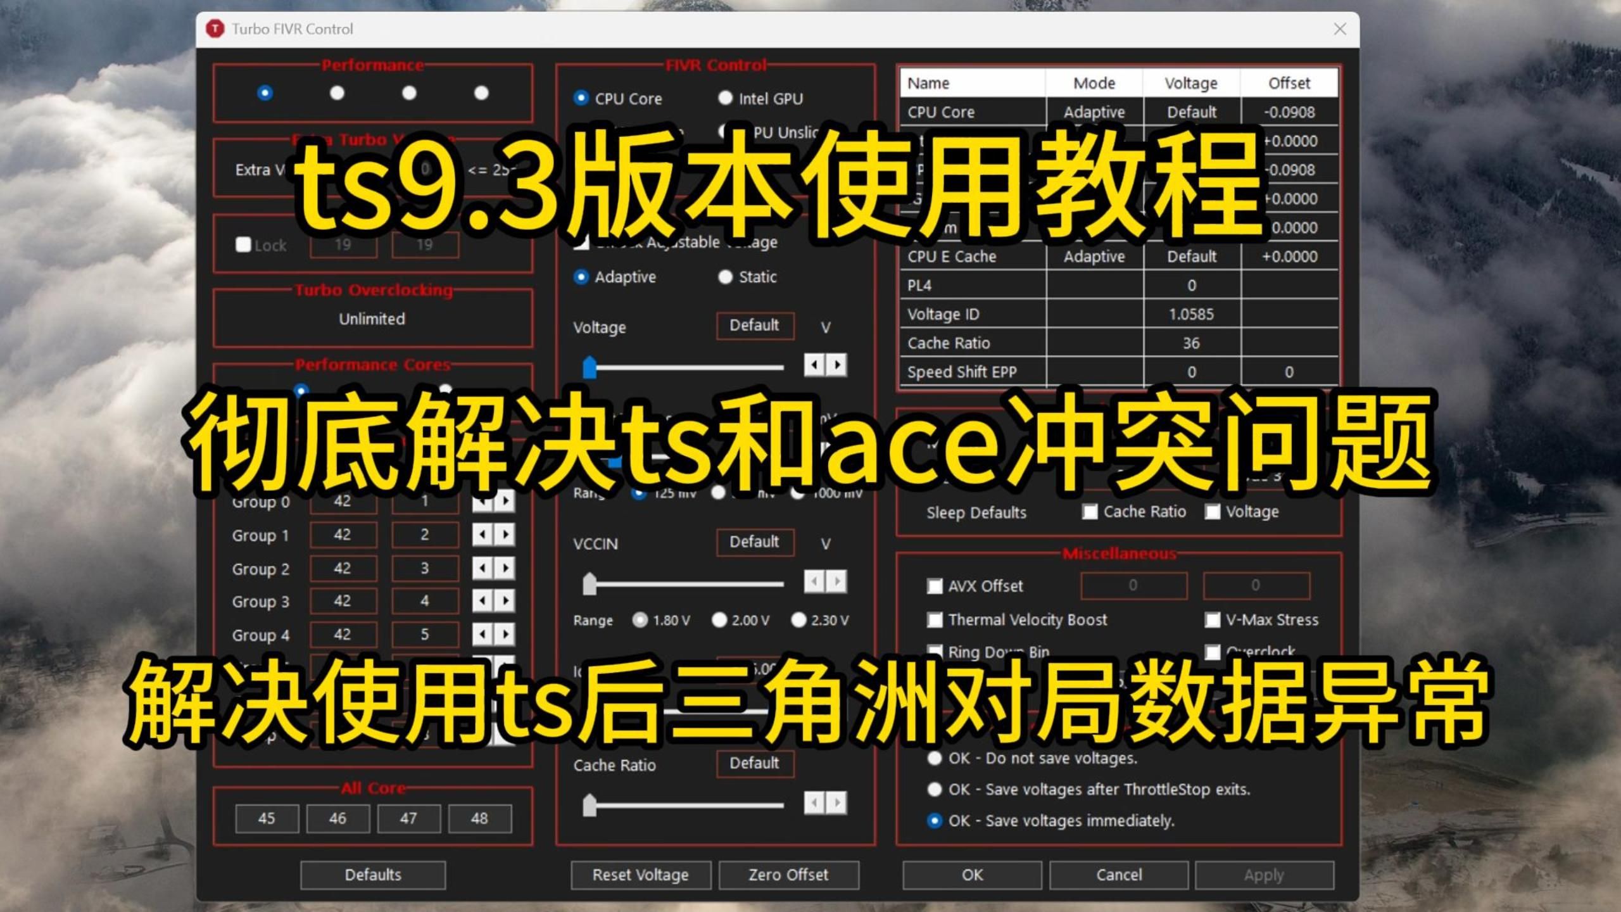Set VCCIN range to 2.30 V

pos(799,620)
